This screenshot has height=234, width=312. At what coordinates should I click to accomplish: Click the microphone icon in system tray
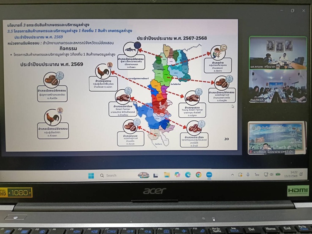249,175
